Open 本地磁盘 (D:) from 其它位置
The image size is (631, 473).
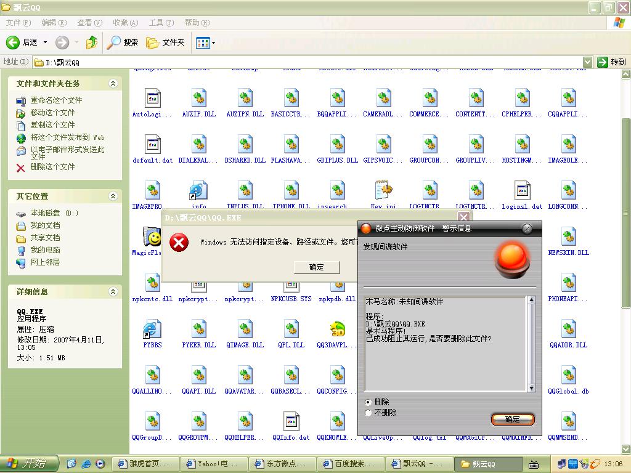54,213
